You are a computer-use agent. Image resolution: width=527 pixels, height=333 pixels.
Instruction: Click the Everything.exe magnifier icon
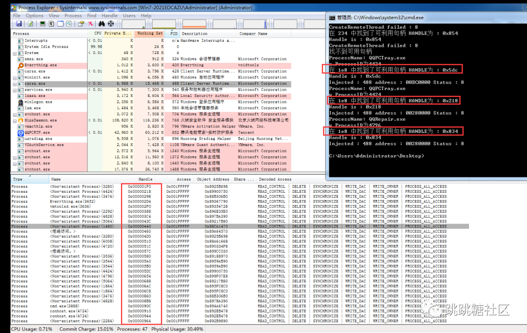[20, 65]
